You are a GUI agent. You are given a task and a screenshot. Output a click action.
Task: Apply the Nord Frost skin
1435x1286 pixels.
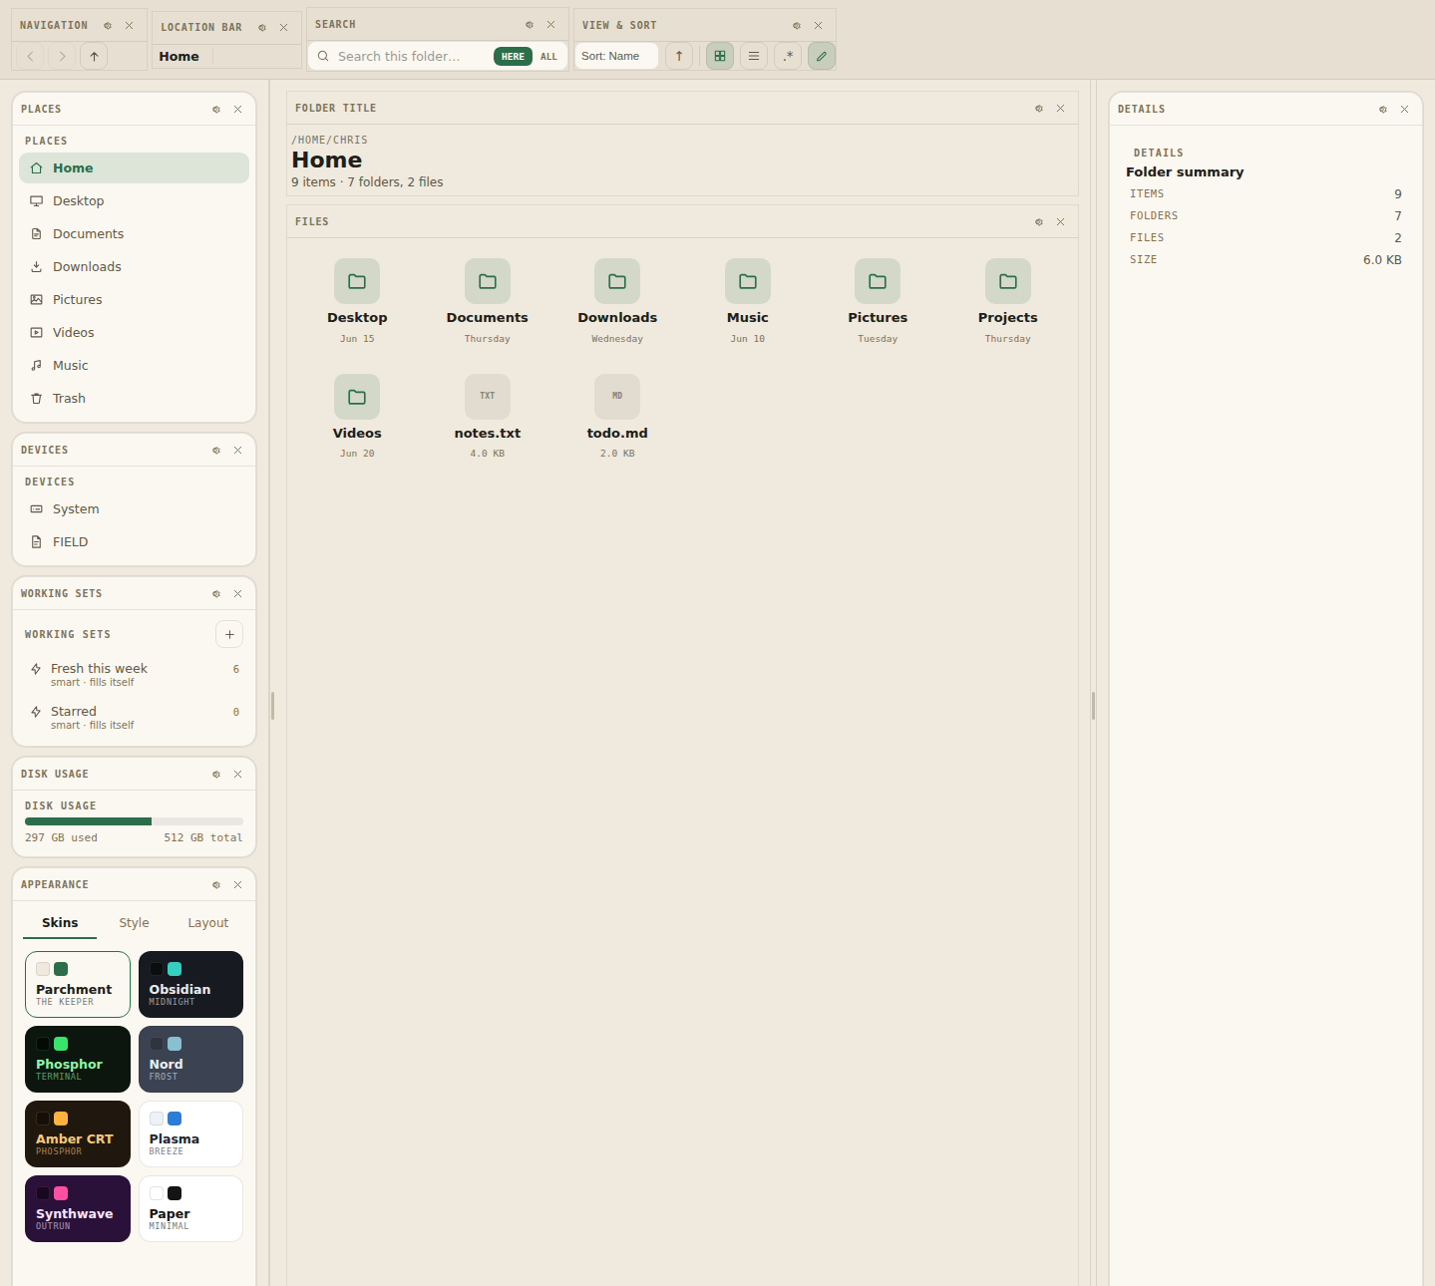190,1059
